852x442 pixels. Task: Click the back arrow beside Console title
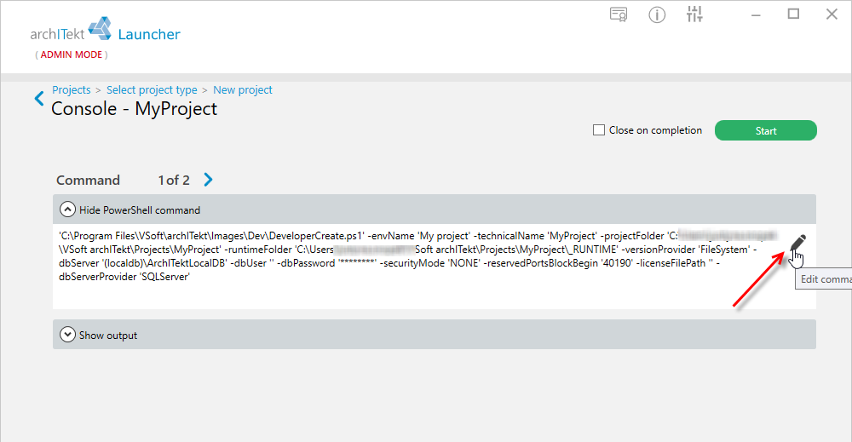pos(39,98)
